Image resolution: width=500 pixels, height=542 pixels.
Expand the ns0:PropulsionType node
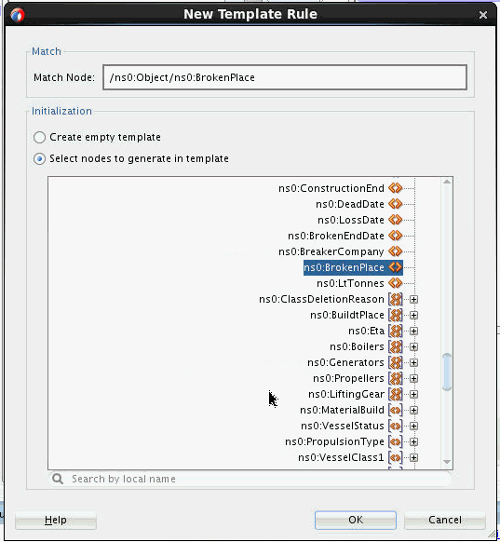pyautogui.click(x=413, y=441)
